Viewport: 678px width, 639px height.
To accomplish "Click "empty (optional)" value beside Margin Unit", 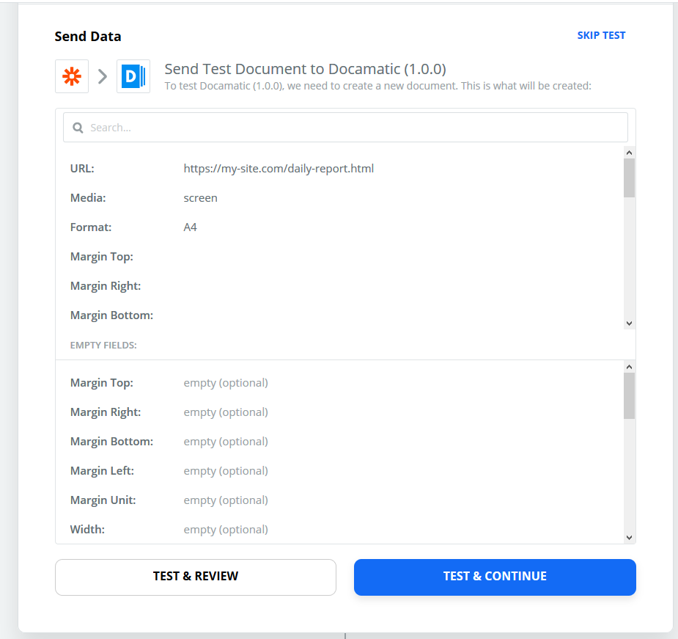I will [x=226, y=500].
